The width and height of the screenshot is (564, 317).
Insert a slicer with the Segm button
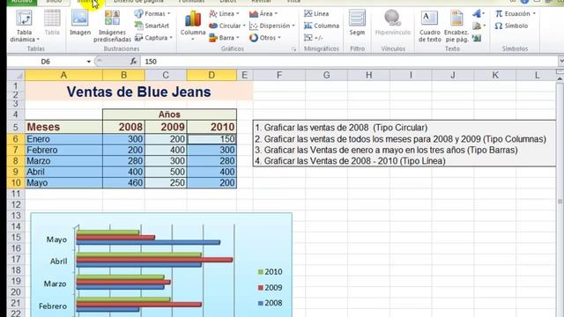pyautogui.click(x=357, y=24)
